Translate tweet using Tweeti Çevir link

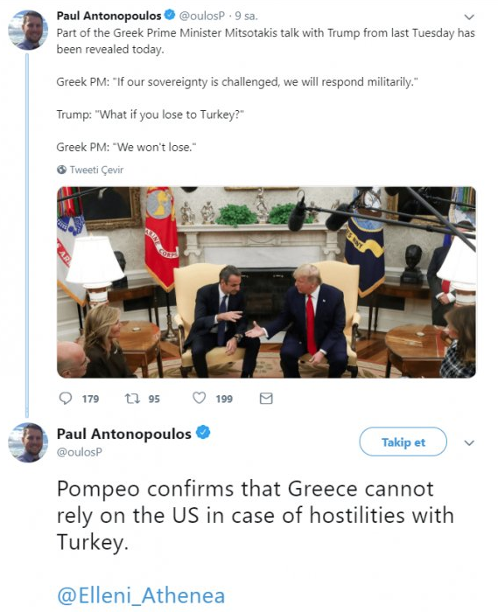click(96, 170)
